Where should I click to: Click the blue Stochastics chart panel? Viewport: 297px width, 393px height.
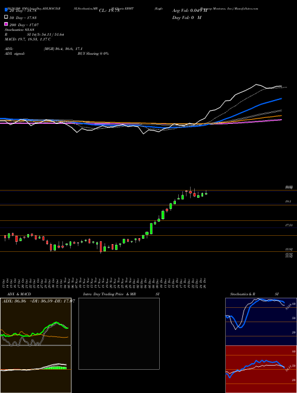[261, 322]
